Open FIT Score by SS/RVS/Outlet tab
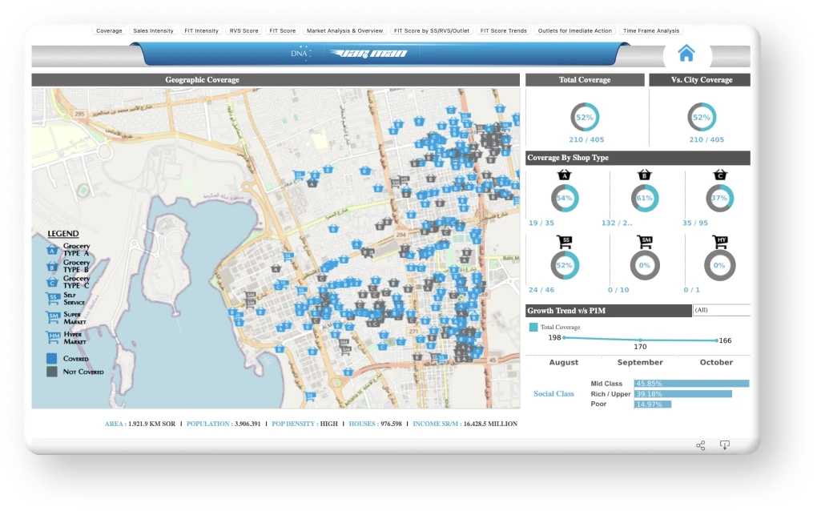Screen dimensions: 817x511 click(x=432, y=30)
